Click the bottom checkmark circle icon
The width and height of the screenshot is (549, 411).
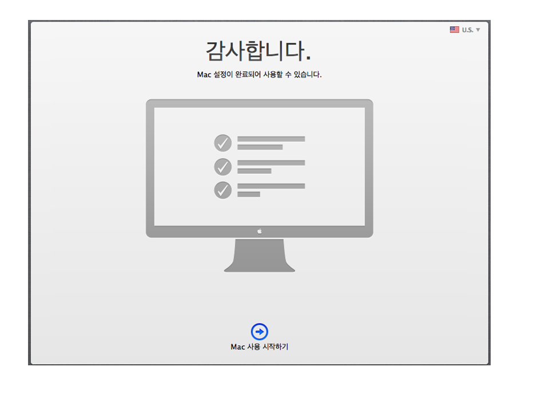[222, 190]
